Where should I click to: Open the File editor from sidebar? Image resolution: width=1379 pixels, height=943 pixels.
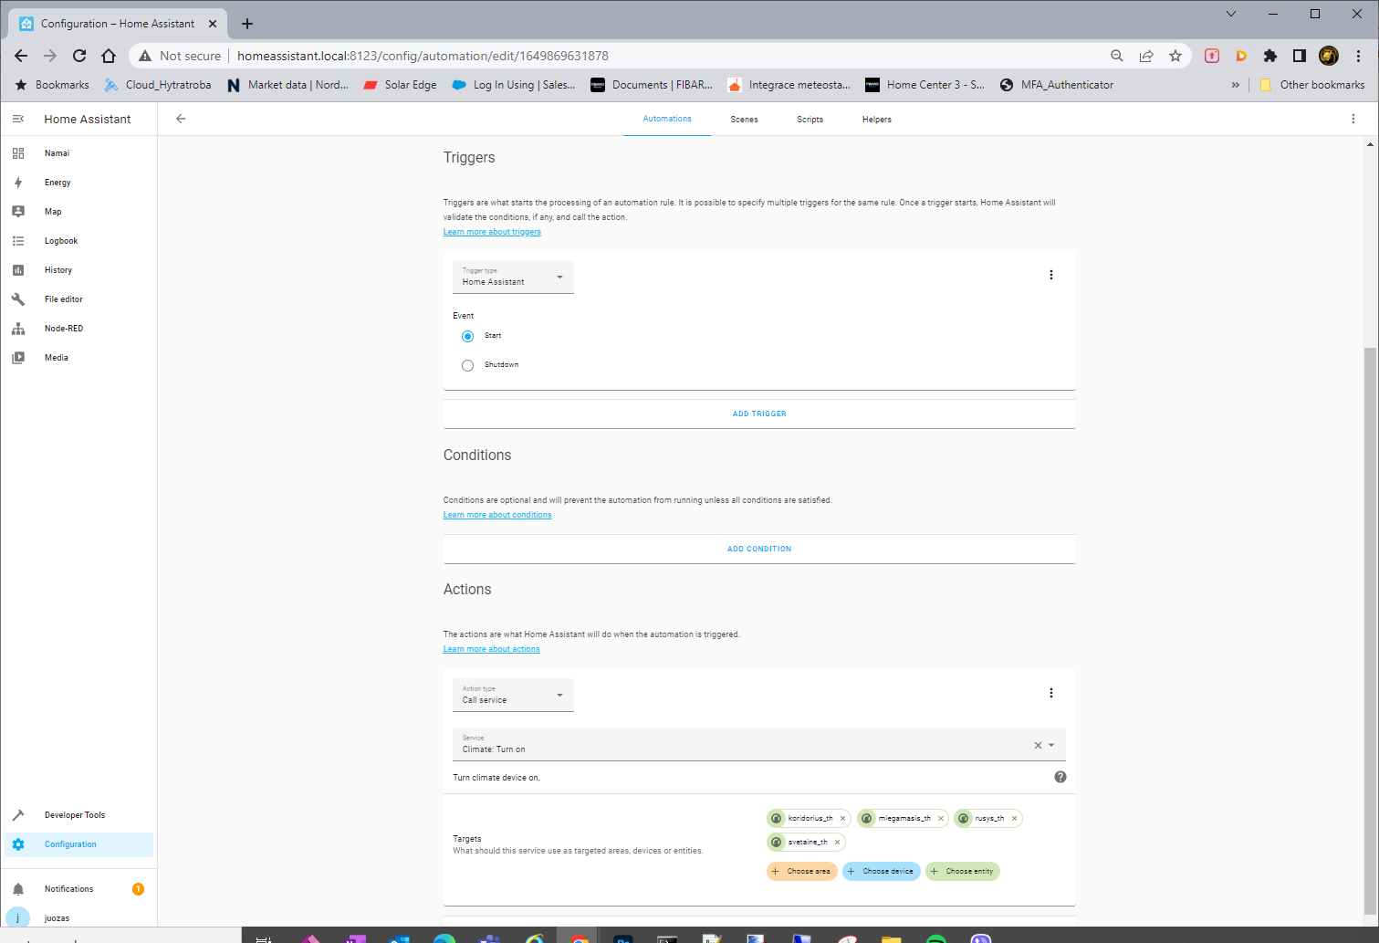(x=63, y=299)
